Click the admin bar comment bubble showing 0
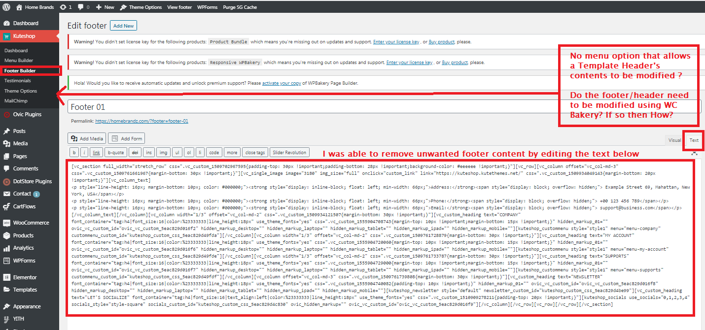705x330 pixels. point(84,7)
